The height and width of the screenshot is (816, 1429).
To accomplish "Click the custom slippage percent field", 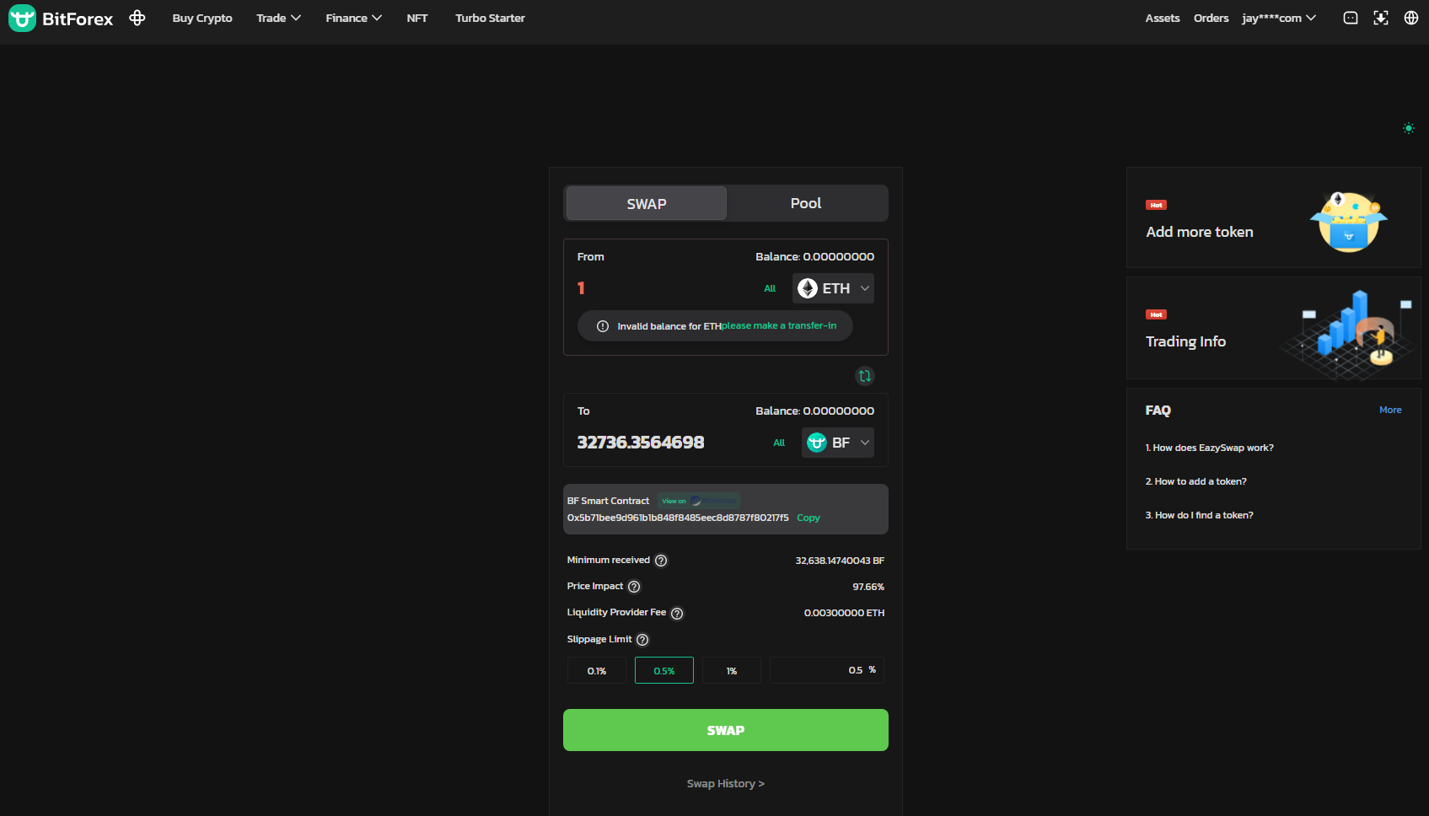I will (x=827, y=670).
